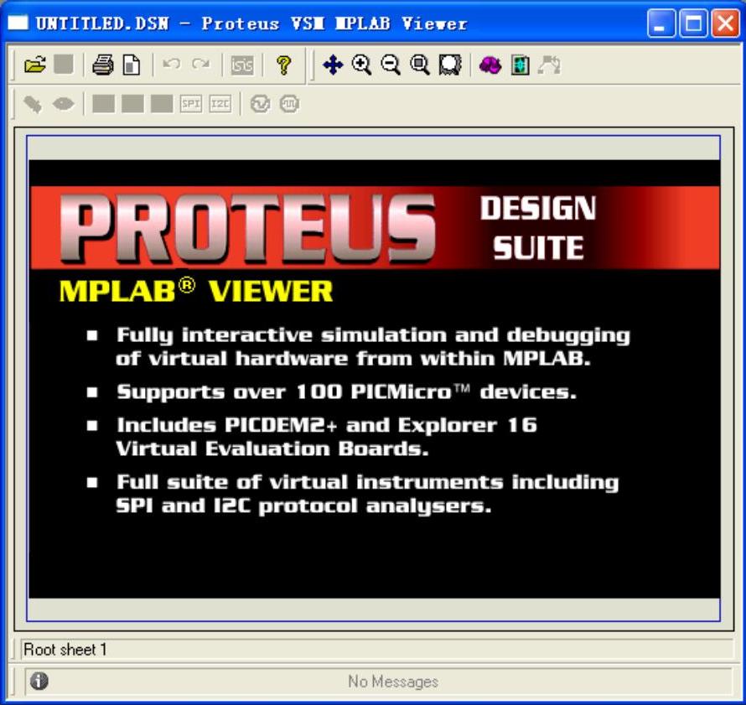This screenshot has width=746, height=705.
Task: Zoom to fit the whole sheet
Action: click(x=420, y=65)
